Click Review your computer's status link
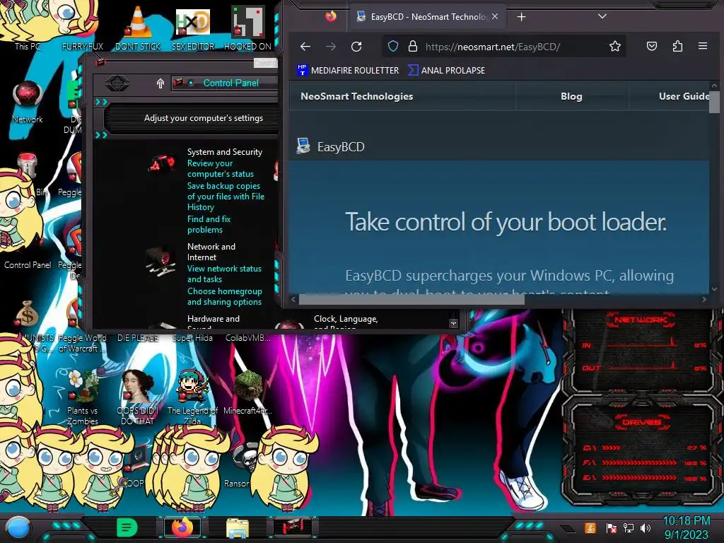 click(221, 168)
